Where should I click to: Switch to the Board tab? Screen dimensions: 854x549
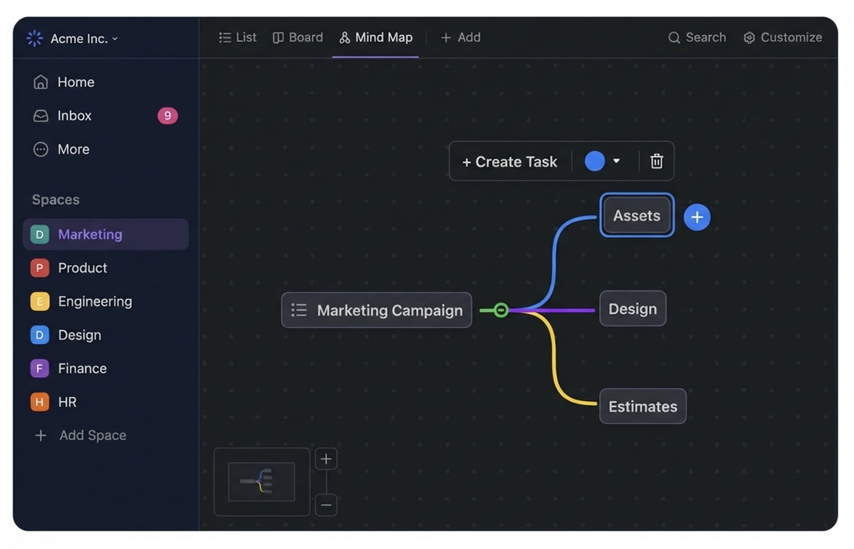(x=297, y=37)
